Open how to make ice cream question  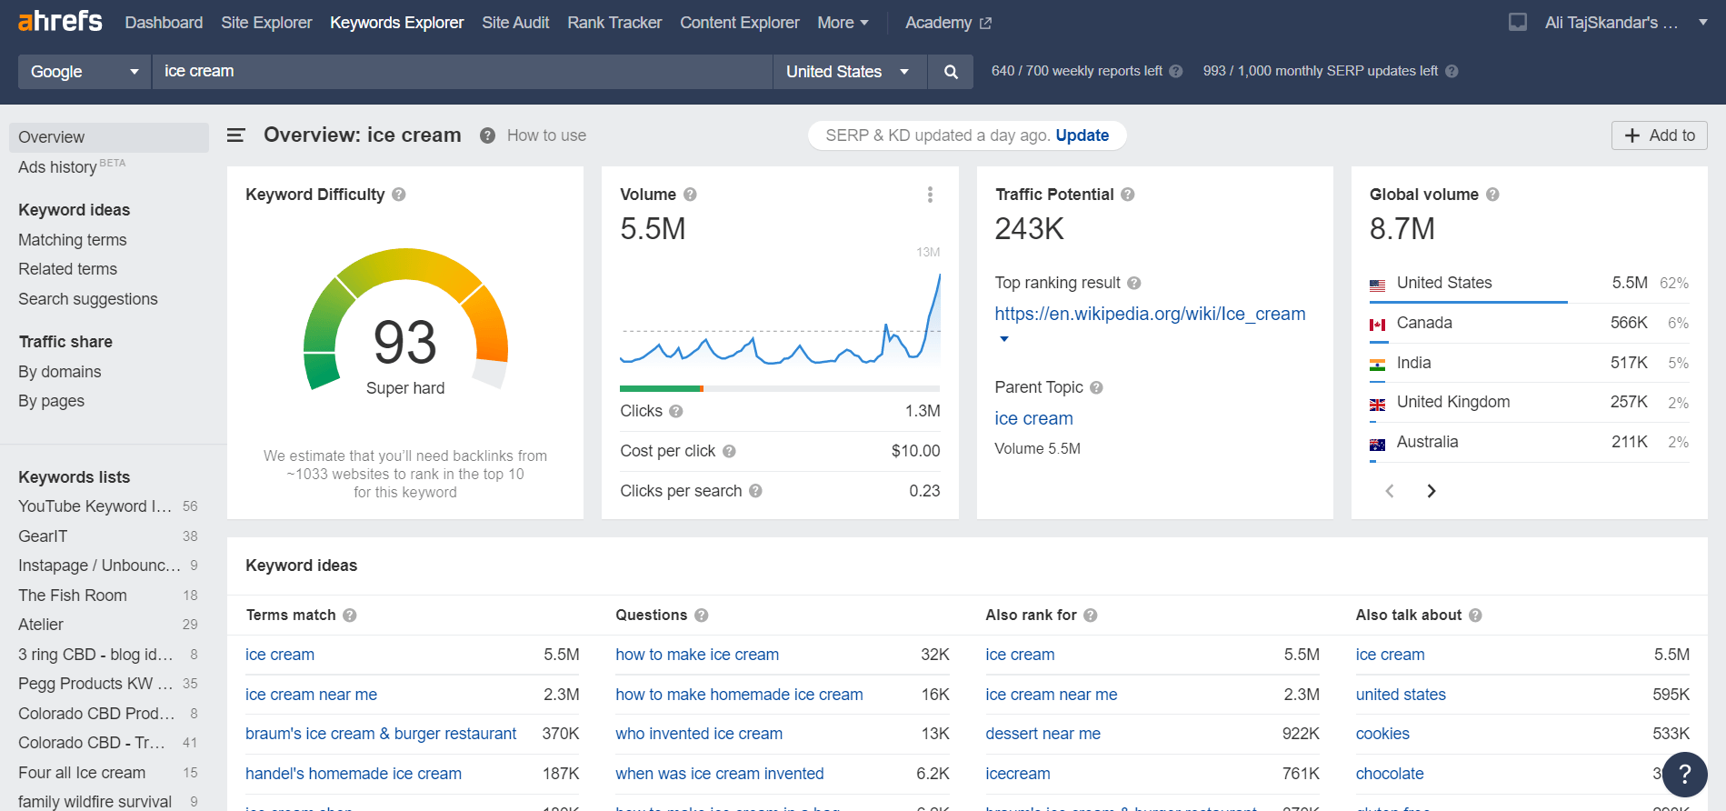pos(697,655)
